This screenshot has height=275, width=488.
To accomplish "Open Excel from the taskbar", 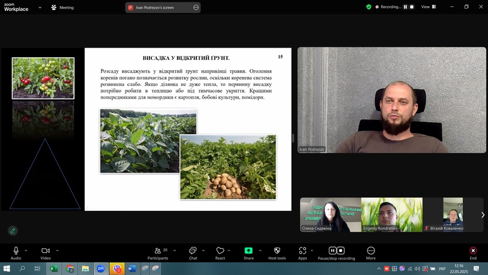I will click(x=54, y=268).
